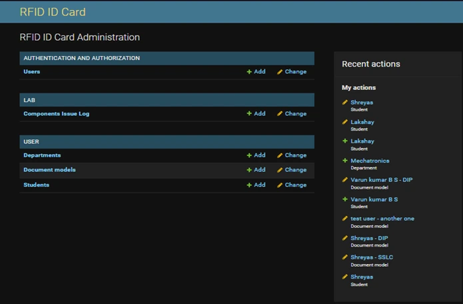
Task: Open the Varun kumar B S student action
Action: (374, 199)
